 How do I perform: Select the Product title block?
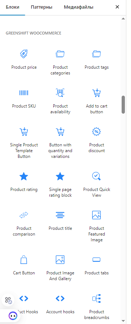[60, 220]
